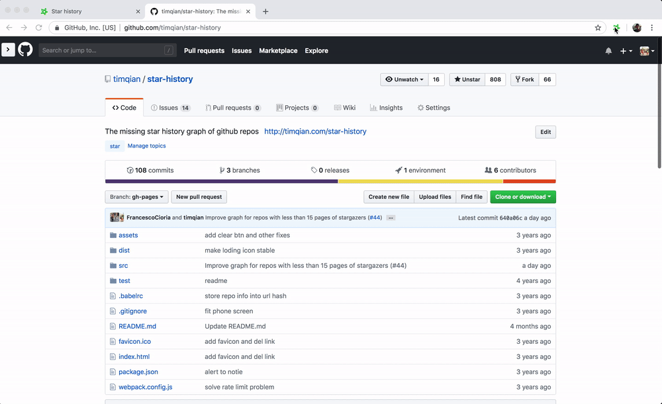Viewport: 662px width, 404px height.
Task: Reload the page
Action: (x=38, y=28)
